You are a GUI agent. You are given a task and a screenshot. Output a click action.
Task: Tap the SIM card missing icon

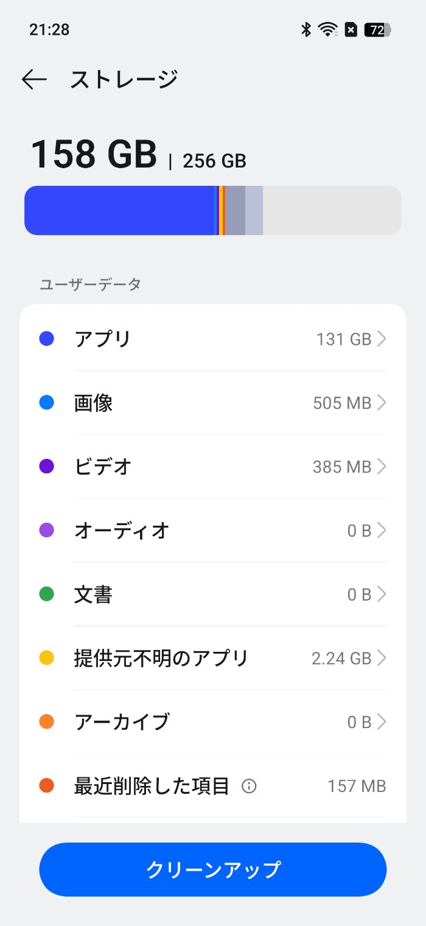[x=351, y=29]
